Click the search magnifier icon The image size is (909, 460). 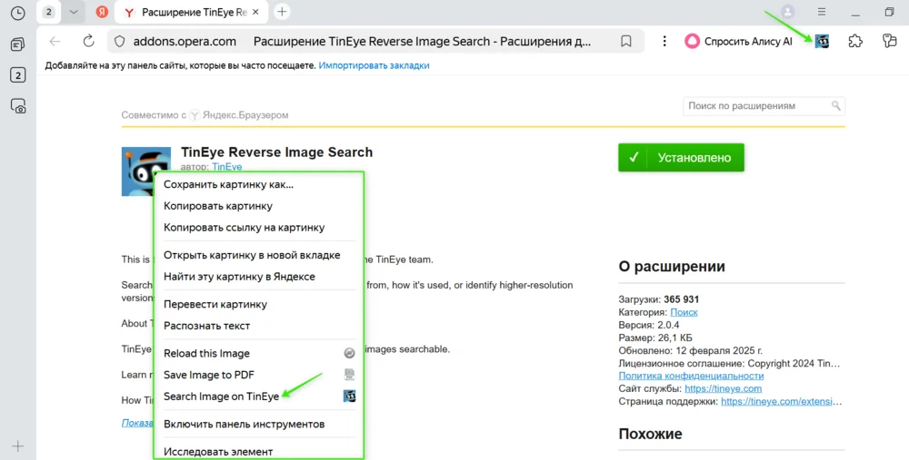(835, 106)
